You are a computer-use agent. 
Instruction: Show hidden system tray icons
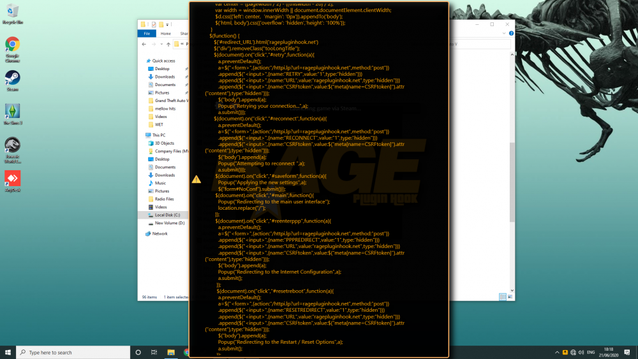pyautogui.click(x=556, y=352)
